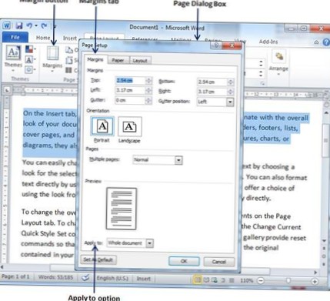Open the Apply to dropdown
The height and width of the screenshot is (301, 330).
150,243
